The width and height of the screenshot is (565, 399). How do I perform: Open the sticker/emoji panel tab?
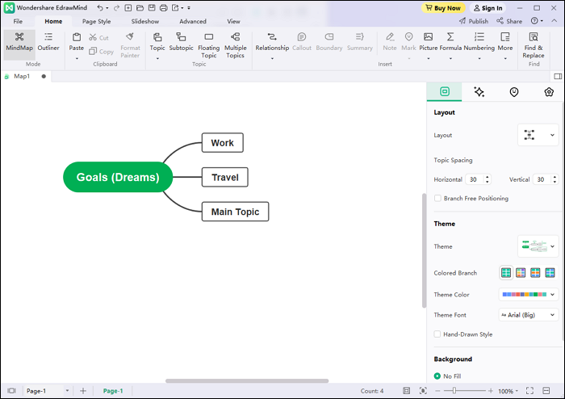click(514, 92)
